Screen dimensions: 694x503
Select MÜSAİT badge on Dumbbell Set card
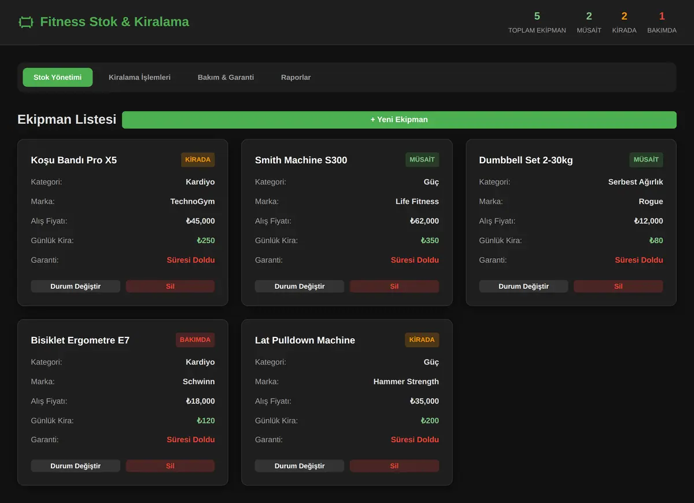point(646,160)
